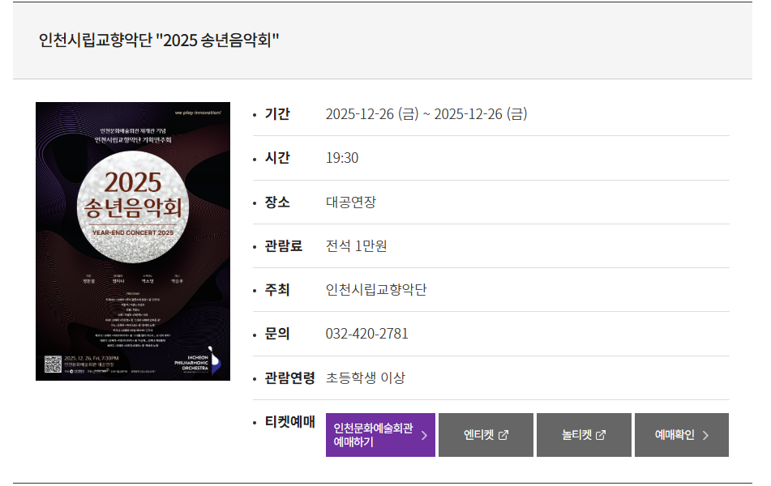
Task: Select the inquiry phone number 032-420-2781
Action: coord(366,334)
